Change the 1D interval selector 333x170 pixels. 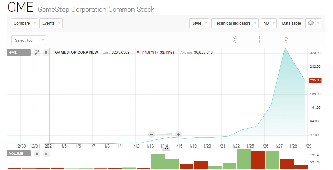click(x=268, y=23)
